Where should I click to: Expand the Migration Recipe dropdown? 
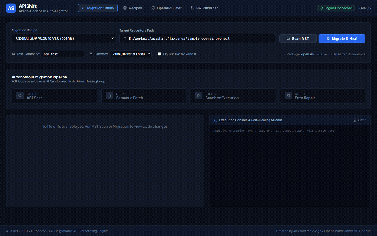click(x=63, y=38)
